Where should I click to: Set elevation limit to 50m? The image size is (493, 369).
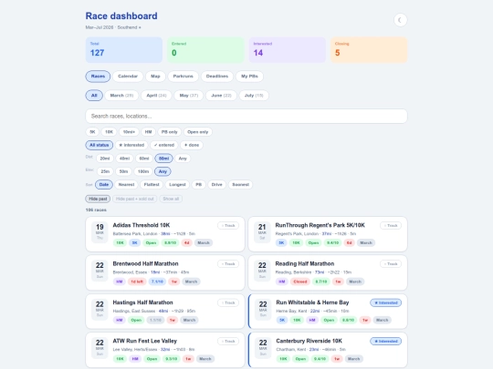(x=123, y=171)
